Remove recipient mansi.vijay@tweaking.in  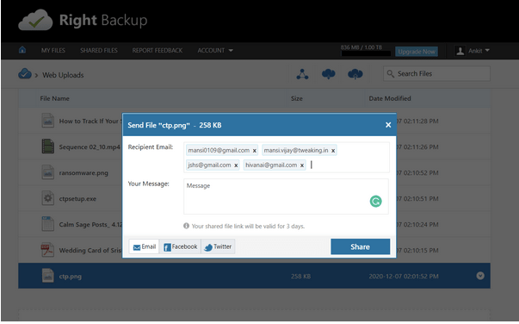pos(333,151)
